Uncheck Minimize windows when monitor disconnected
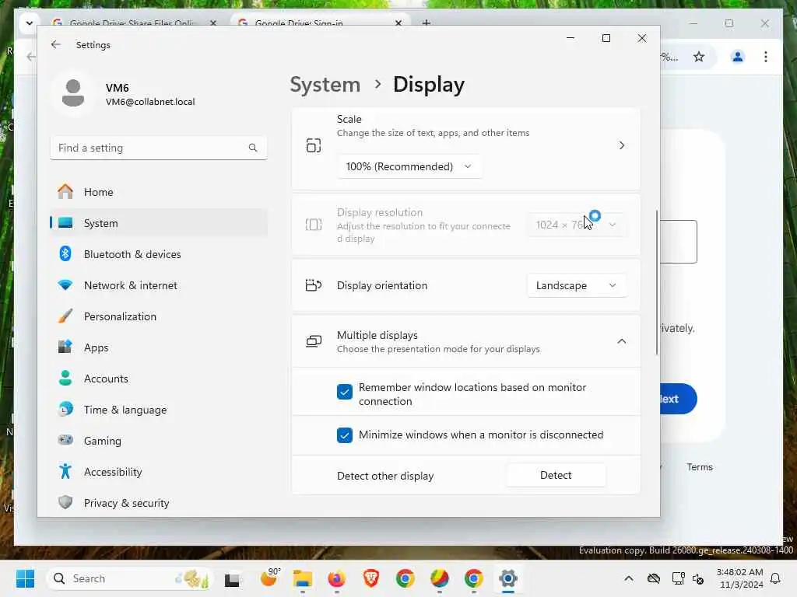797x597 pixels. point(344,435)
